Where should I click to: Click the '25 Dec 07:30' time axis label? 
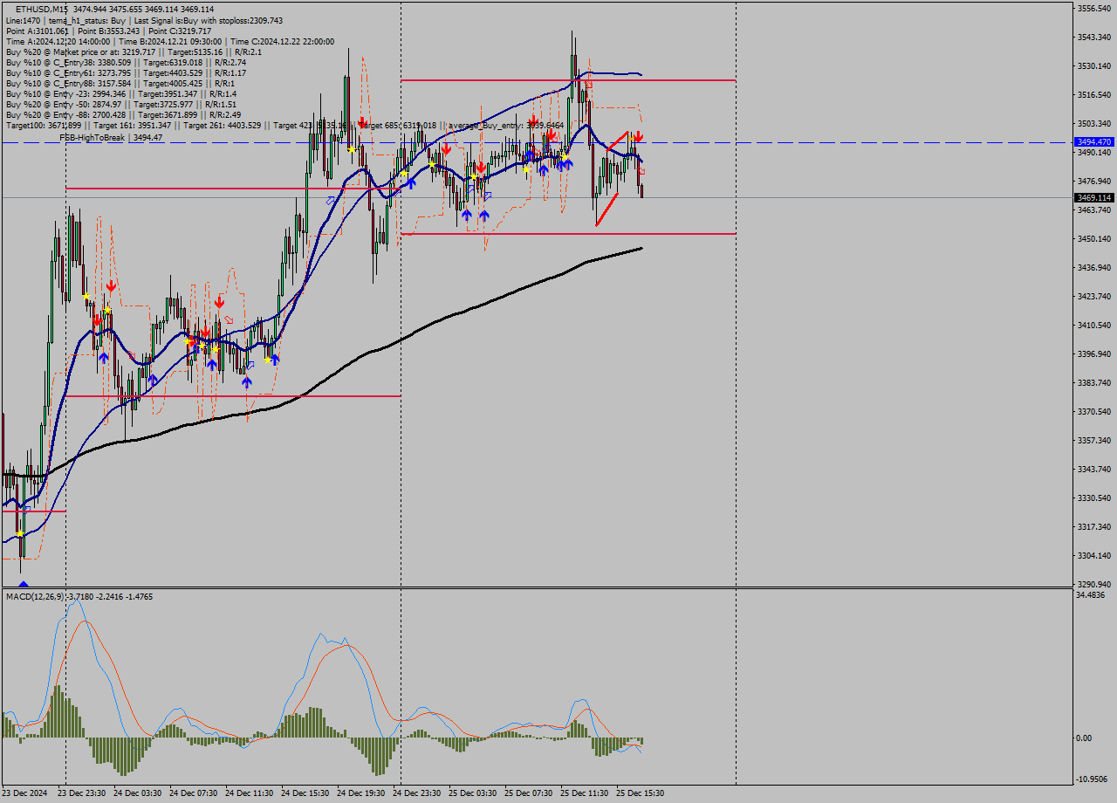coord(528,793)
